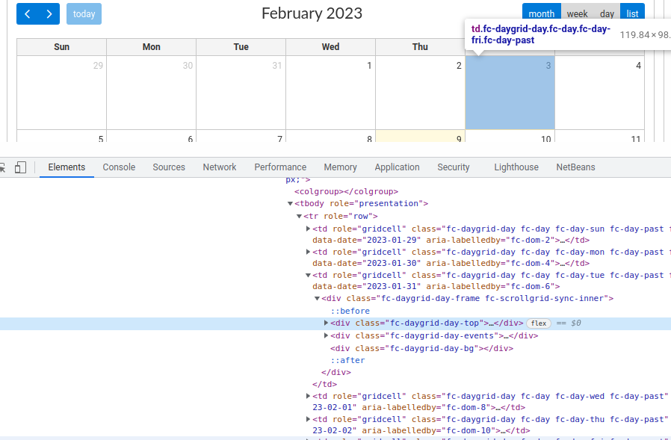Select the February 3 calendar cell
The width and height of the screenshot is (671, 440).
point(510,93)
